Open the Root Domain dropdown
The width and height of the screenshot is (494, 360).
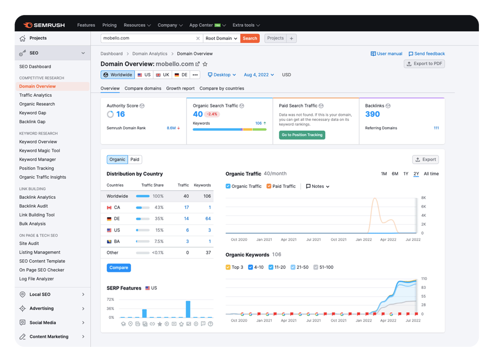click(x=222, y=38)
